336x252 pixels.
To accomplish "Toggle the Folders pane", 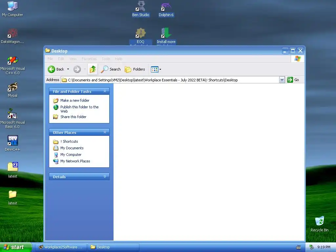I will [x=135, y=69].
